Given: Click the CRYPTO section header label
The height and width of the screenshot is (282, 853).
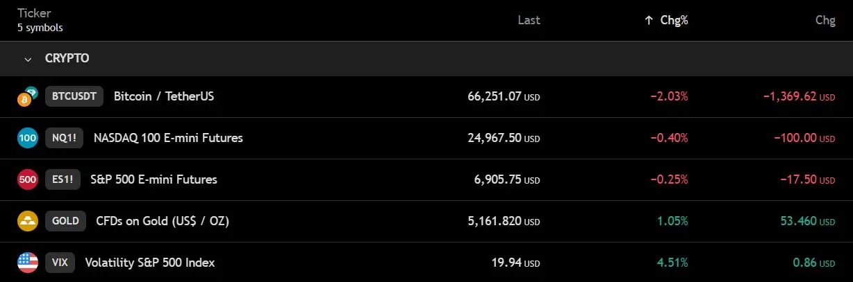Looking at the screenshot, I should click(67, 59).
